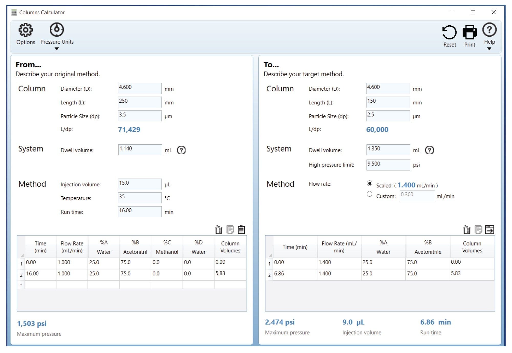Image resolution: width=512 pixels, height=353 pixels.
Task: Edit the To column Diameter field
Action: pos(388,88)
